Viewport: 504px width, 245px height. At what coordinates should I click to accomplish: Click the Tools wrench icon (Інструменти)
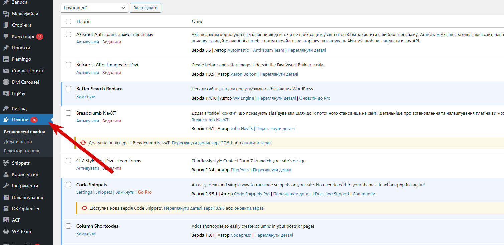[6, 186]
